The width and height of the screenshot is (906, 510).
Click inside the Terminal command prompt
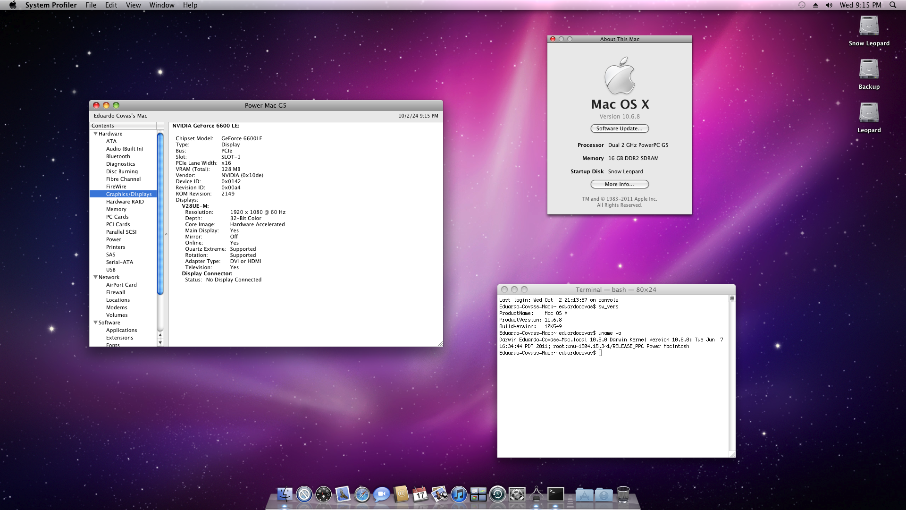pyautogui.click(x=600, y=353)
